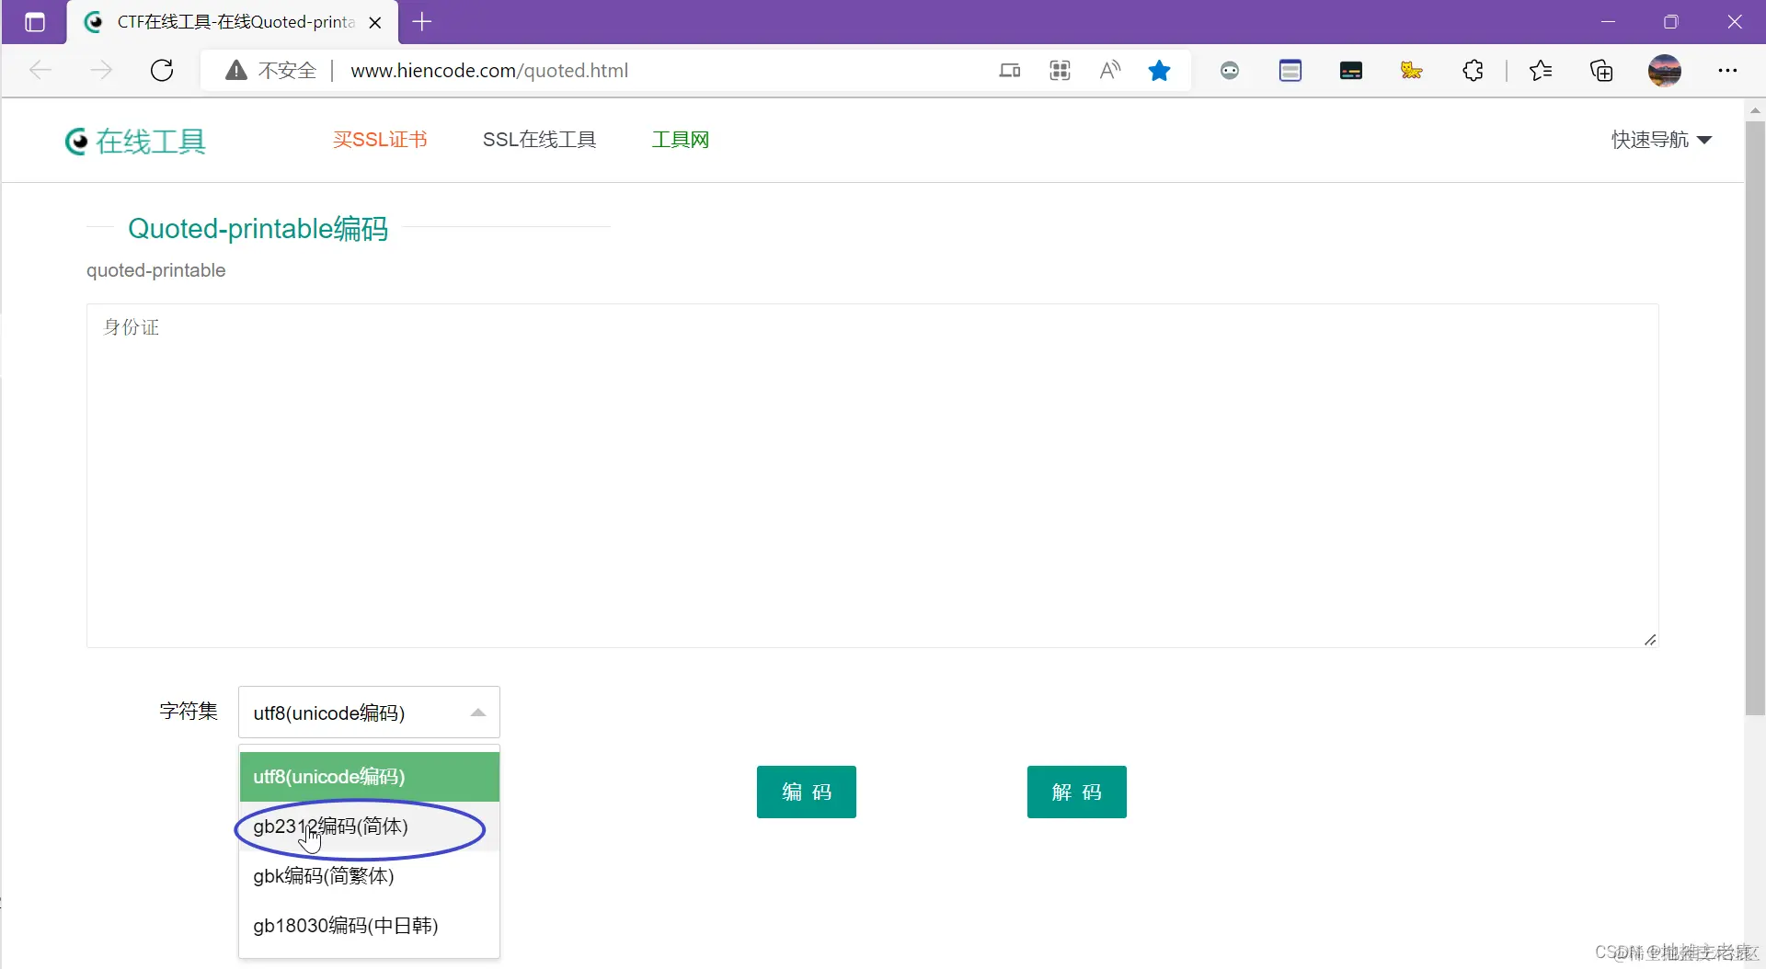Choose gbk编码(简繁体) from the list
This screenshot has width=1766, height=969.
pos(369,876)
